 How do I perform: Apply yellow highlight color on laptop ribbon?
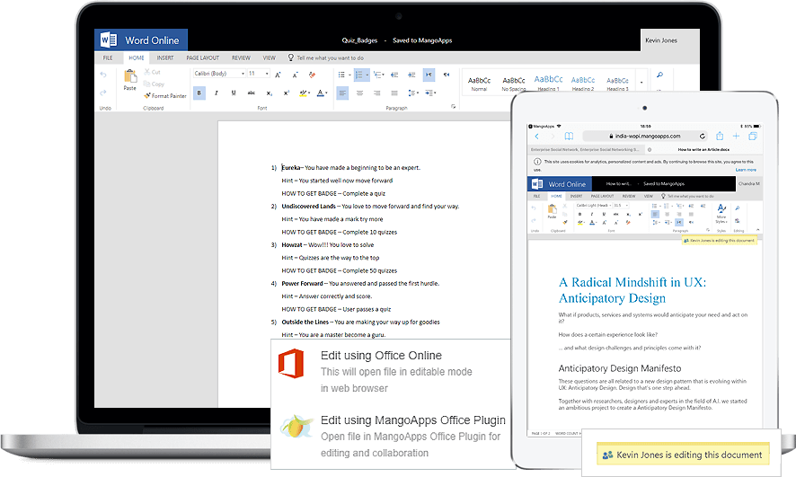[303, 93]
